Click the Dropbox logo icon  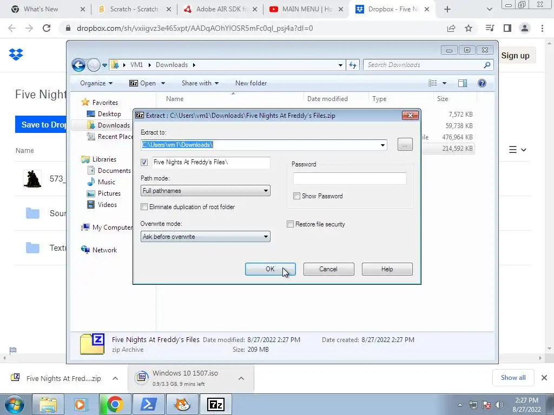[x=16, y=55]
